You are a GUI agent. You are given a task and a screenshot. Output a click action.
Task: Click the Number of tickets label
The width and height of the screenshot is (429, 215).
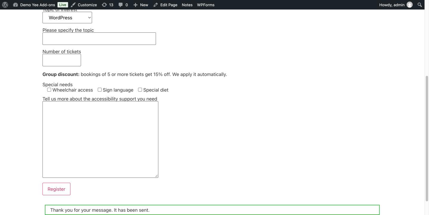pos(62,51)
